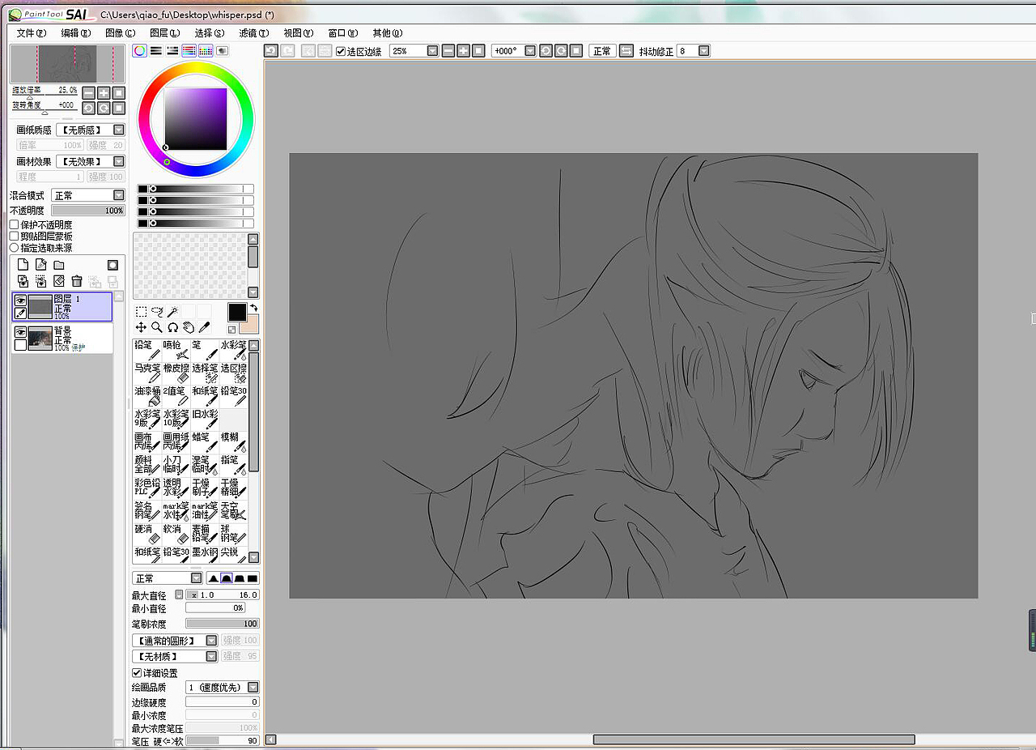1036x750 pixels.
Task: Enable 保护不透明度 checkbox
Action: 14,224
